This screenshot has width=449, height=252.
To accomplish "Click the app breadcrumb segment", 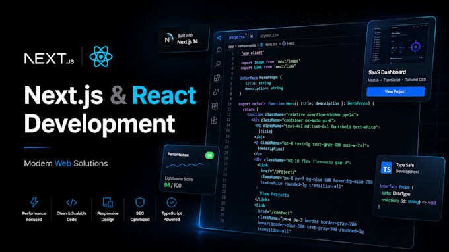I will (231, 46).
